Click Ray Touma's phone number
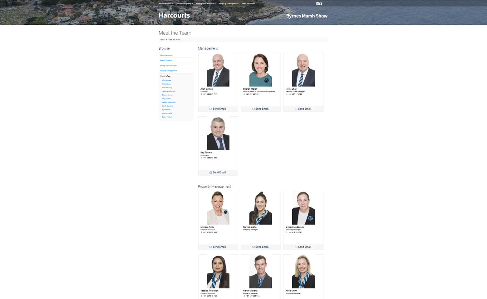 click(x=210, y=158)
